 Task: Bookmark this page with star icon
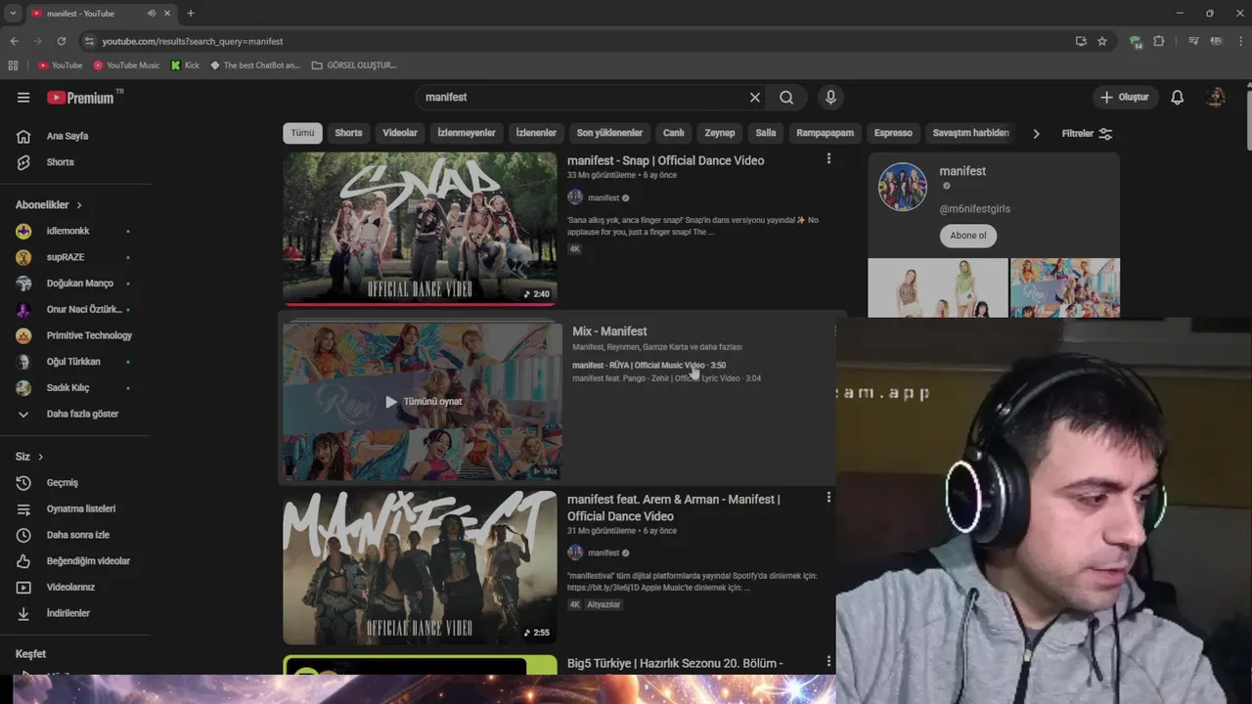coord(1102,41)
